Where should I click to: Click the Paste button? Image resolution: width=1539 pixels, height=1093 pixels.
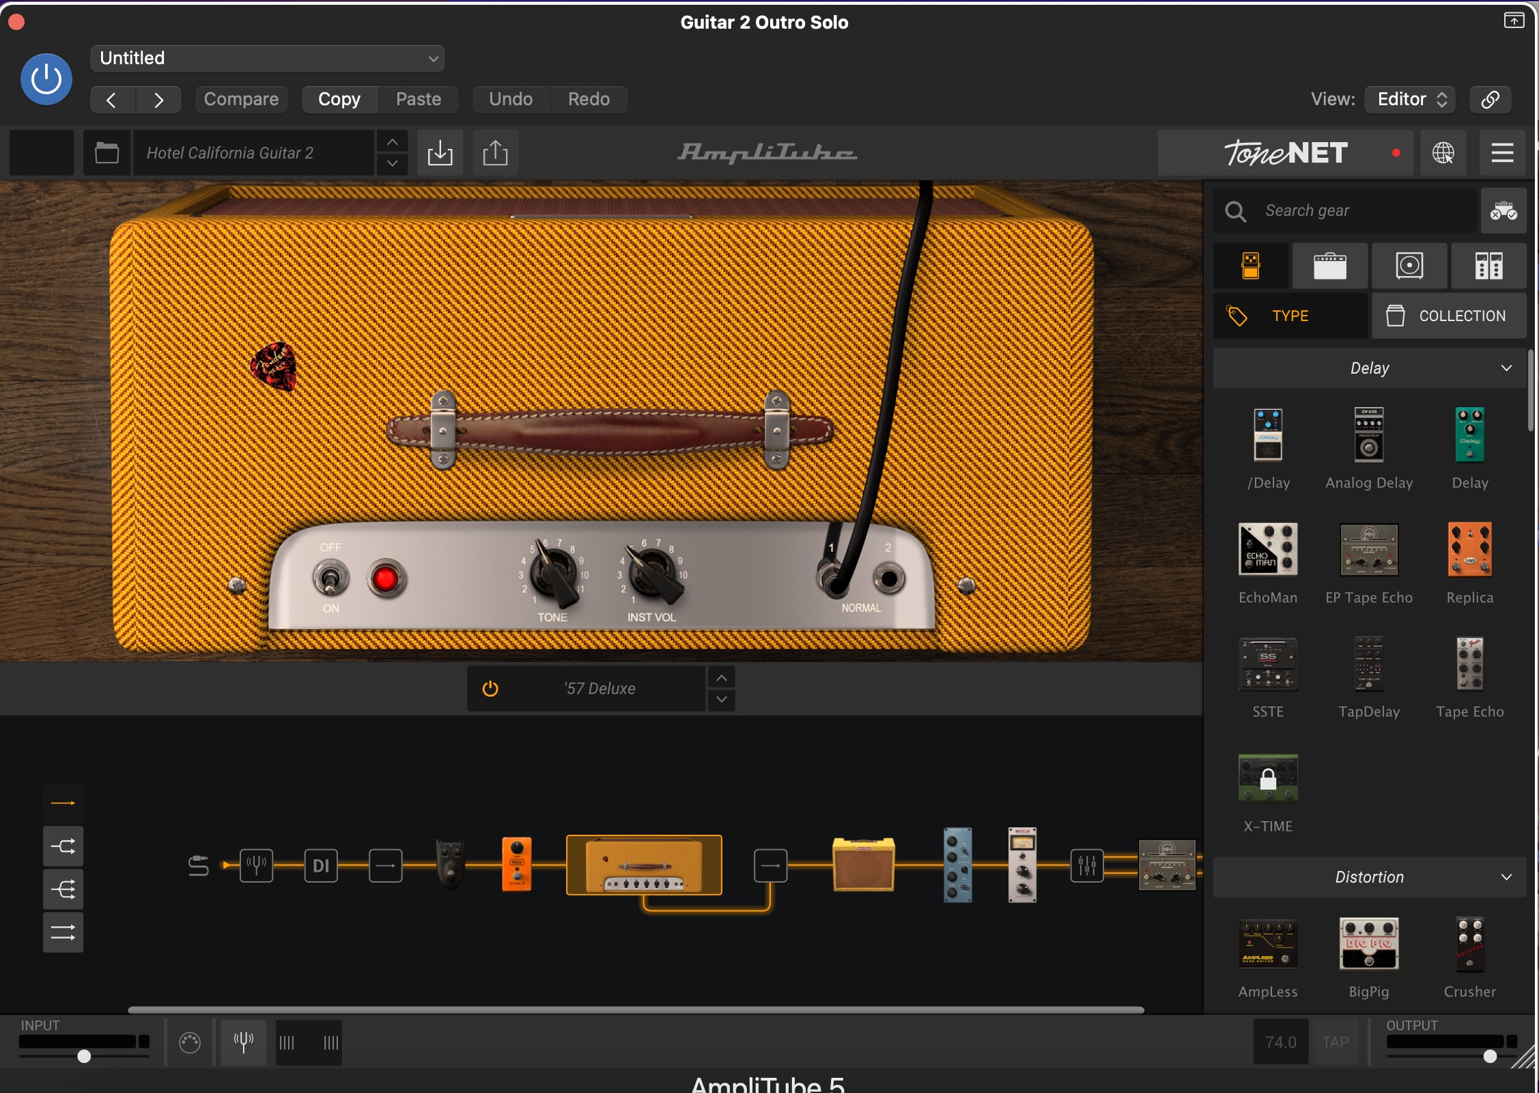pyautogui.click(x=419, y=100)
